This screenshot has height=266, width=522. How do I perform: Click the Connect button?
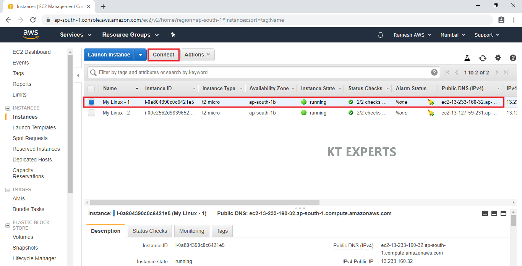[x=164, y=55]
